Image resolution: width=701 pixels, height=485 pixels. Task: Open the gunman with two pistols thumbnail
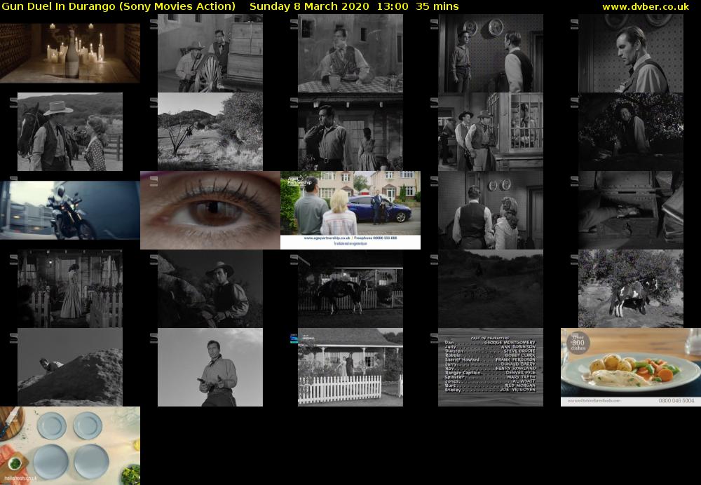210,367
